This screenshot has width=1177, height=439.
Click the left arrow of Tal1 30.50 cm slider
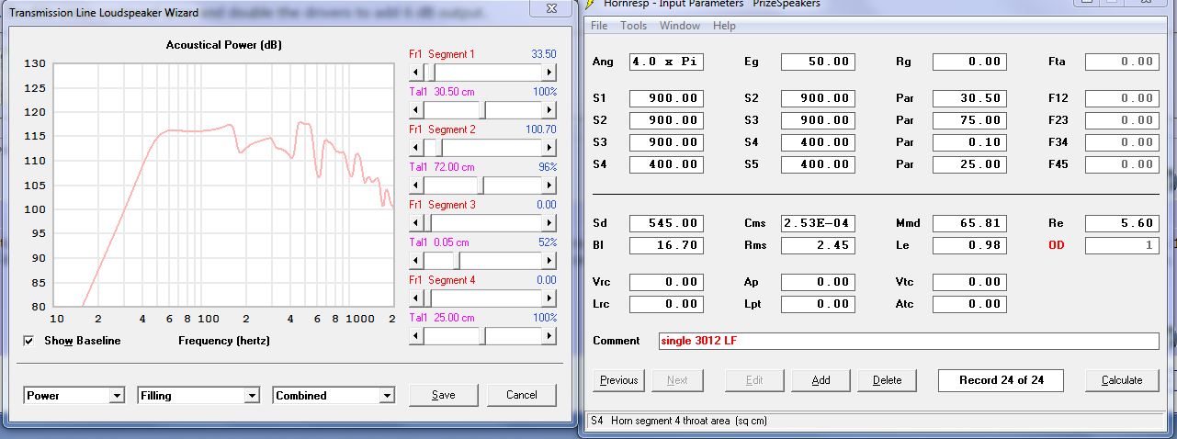click(x=415, y=109)
